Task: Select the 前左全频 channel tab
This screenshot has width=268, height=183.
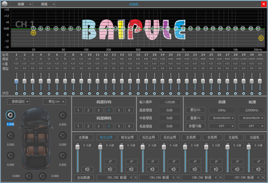Action: 106,137
